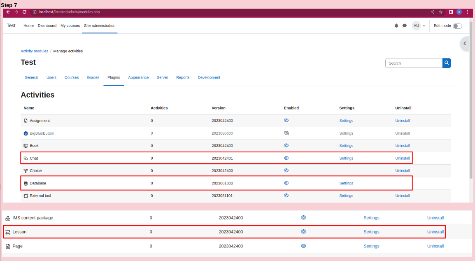Open the Courses tab
This screenshot has height=261, width=475.
[x=72, y=78]
